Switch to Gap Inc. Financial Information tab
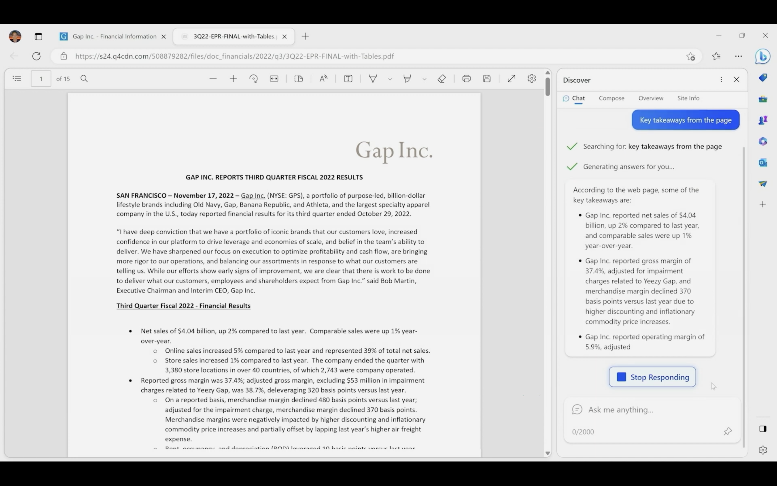This screenshot has width=777, height=486. point(110,36)
